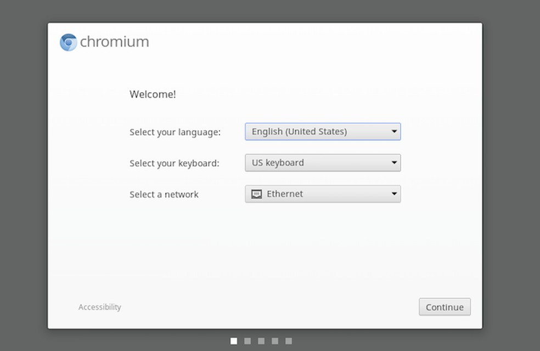540x351 pixels.
Task: Click the Ethernet network icon
Action: [x=256, y=194]
